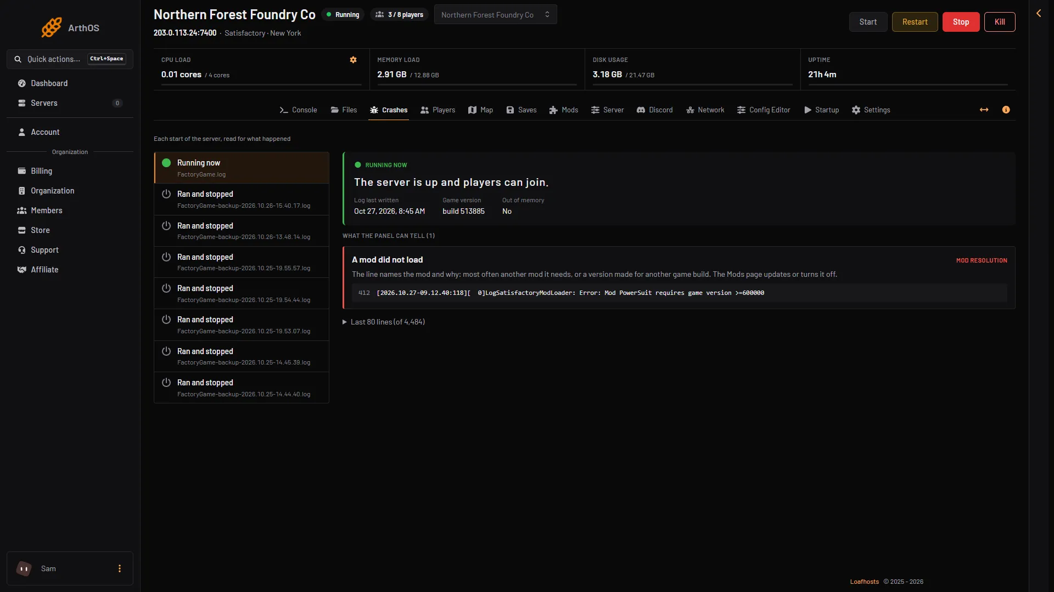
Task: Click the Servers count badge 0
Action: coord(117,103)
